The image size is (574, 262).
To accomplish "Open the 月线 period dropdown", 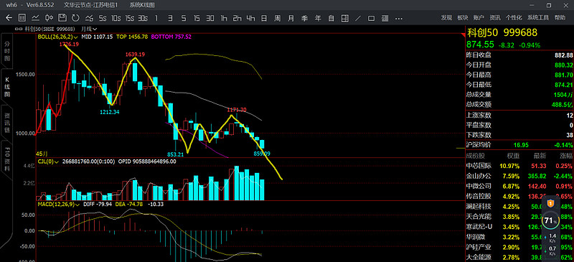I will click(89, 29).
